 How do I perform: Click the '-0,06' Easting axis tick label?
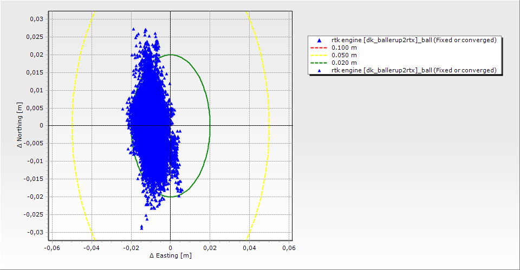52,248
